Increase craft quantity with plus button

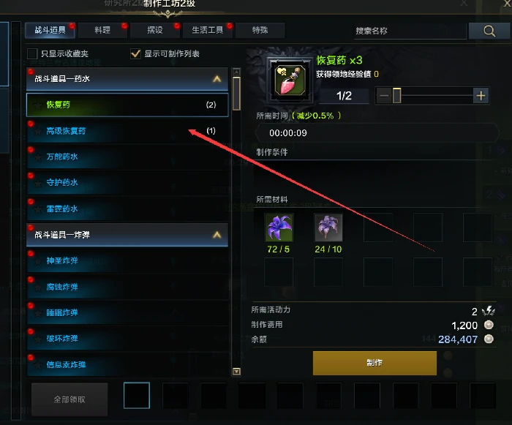point(481,96)
